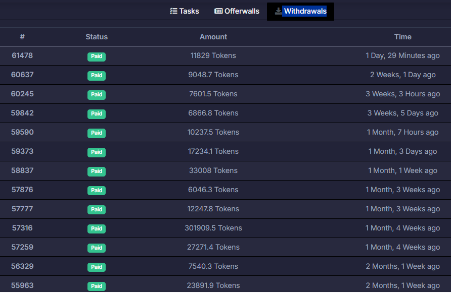Click the 17234.1 Tokens amount
The image size is (451, 293).
click(213, 151)
